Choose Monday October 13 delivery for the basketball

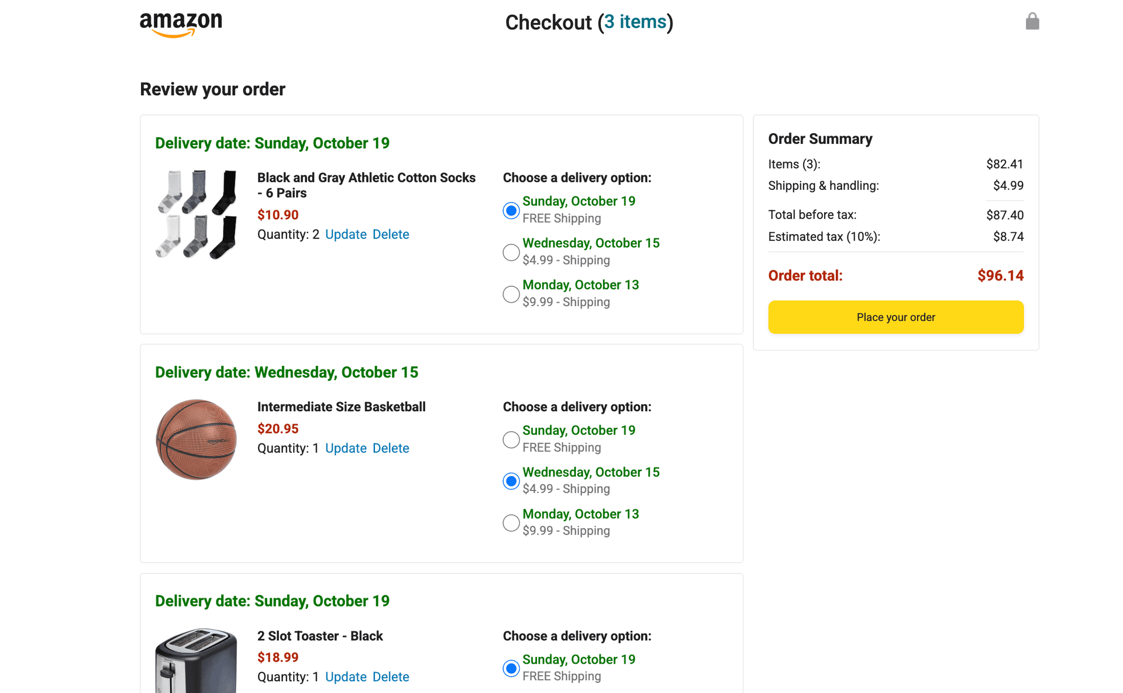pyautogui.click(x=511, y=523)
